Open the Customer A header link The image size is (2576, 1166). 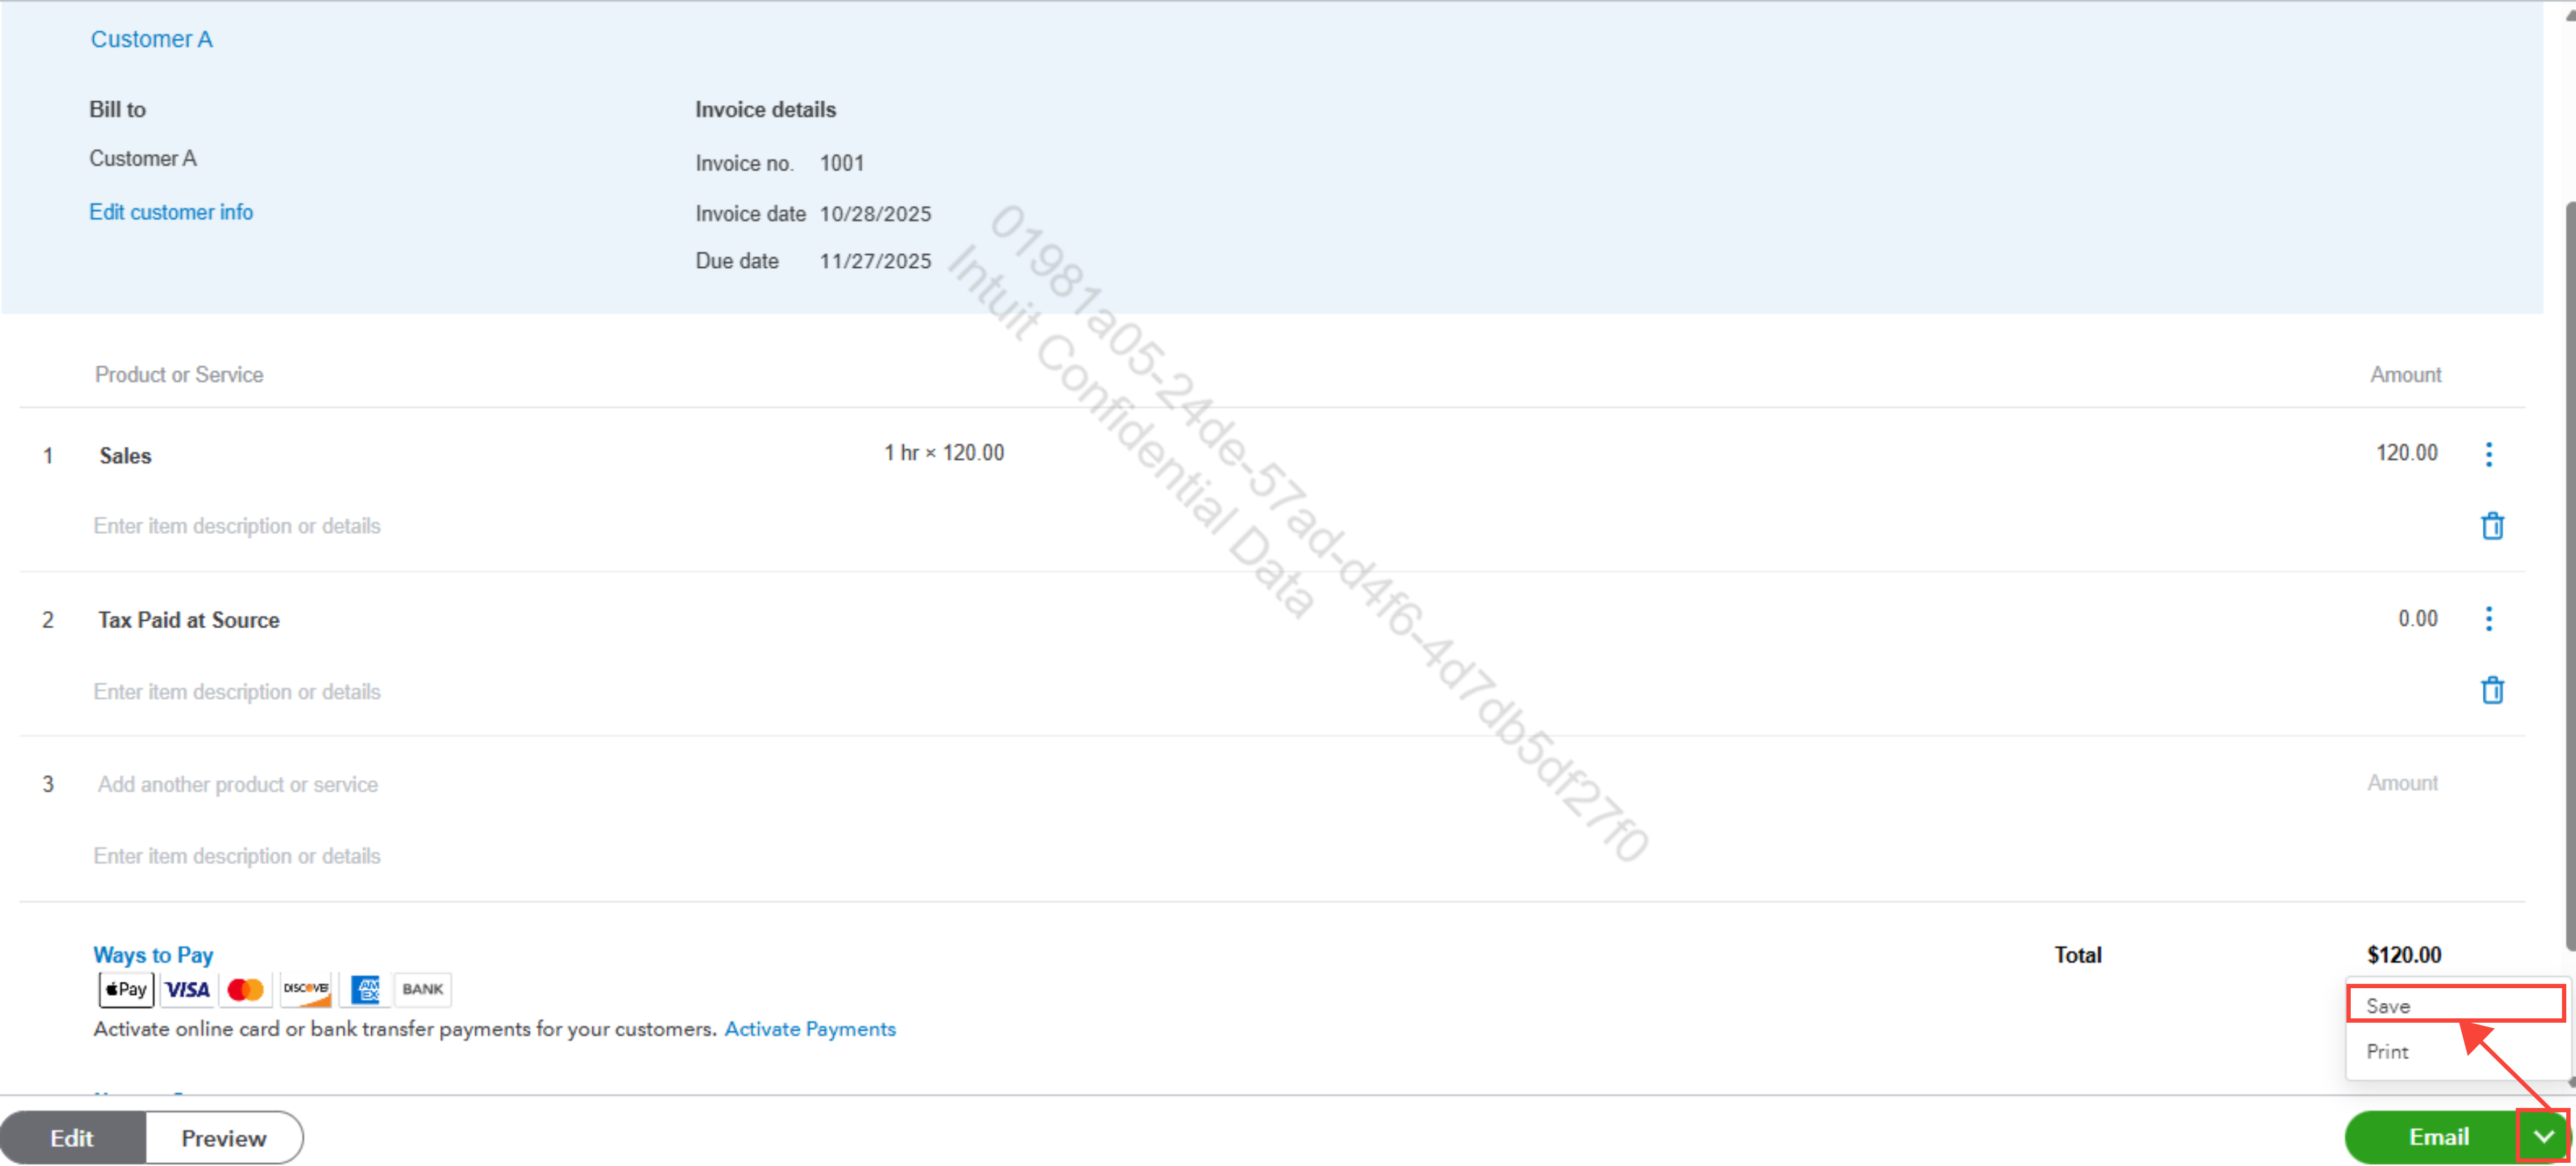[151, 39]
